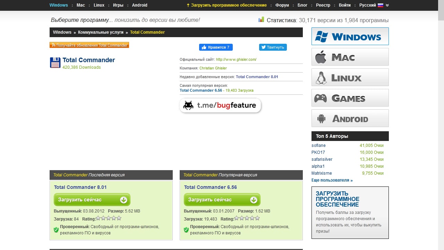Open Total Commander 8.01 title in latest version box
444x250 pixels.
(x=80, y=187)
